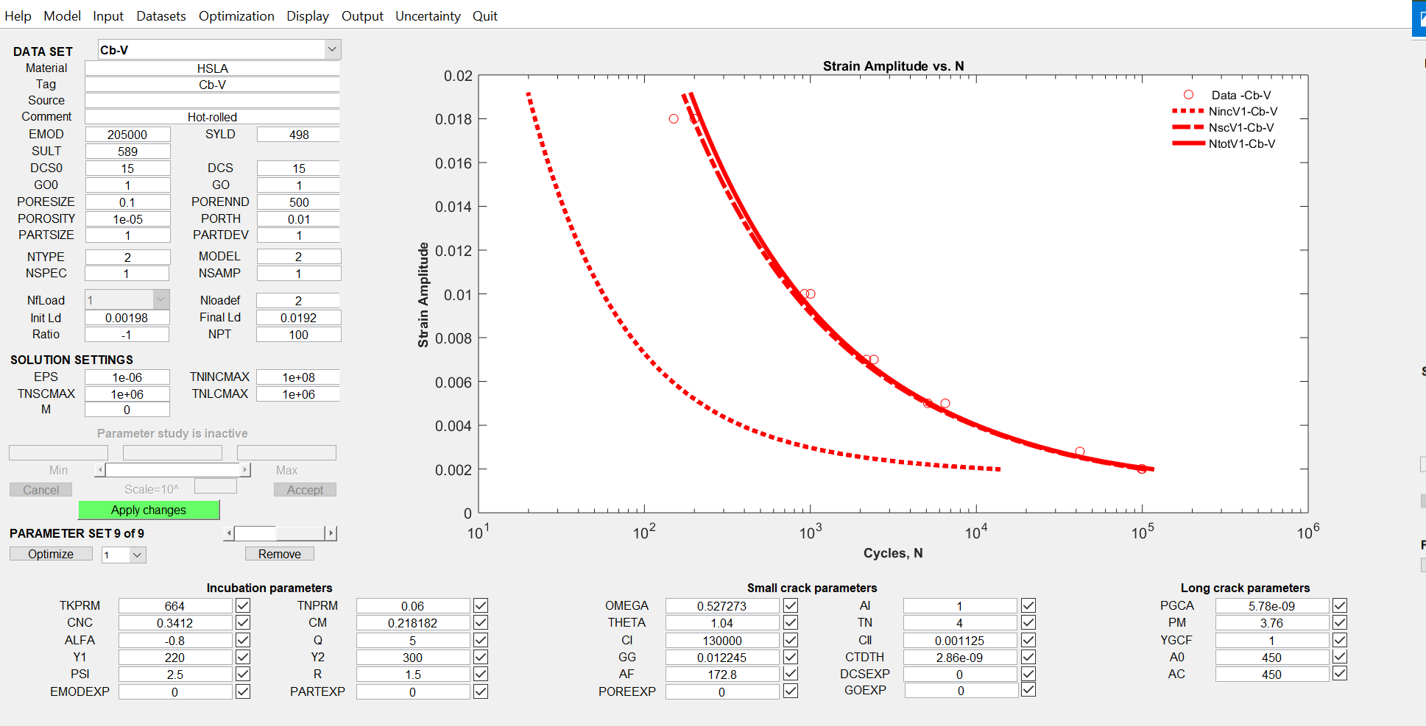The width and height of the screenshot is (1426, 726).
Task: Click the right arrow of the PARAMETER SET slider
Action: pos(331,533)
